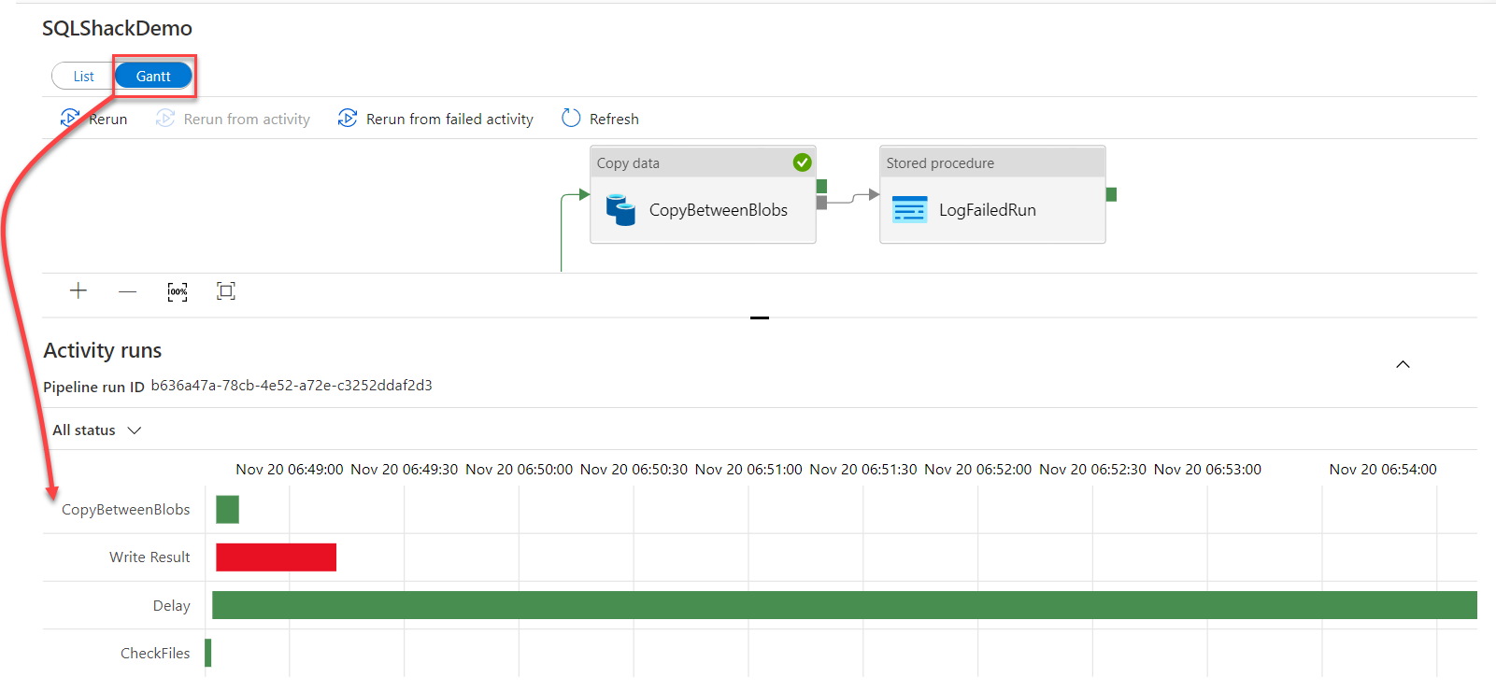Click the LogFailedRun stored procedure icon
Viewport: 1496px width, 691px height.
point(909,210)
